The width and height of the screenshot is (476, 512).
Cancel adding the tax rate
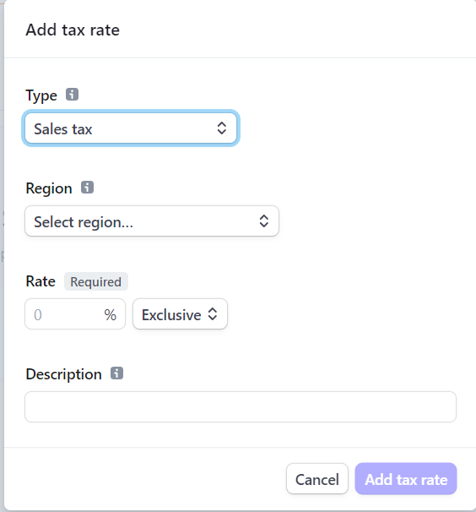click(317, 479)
